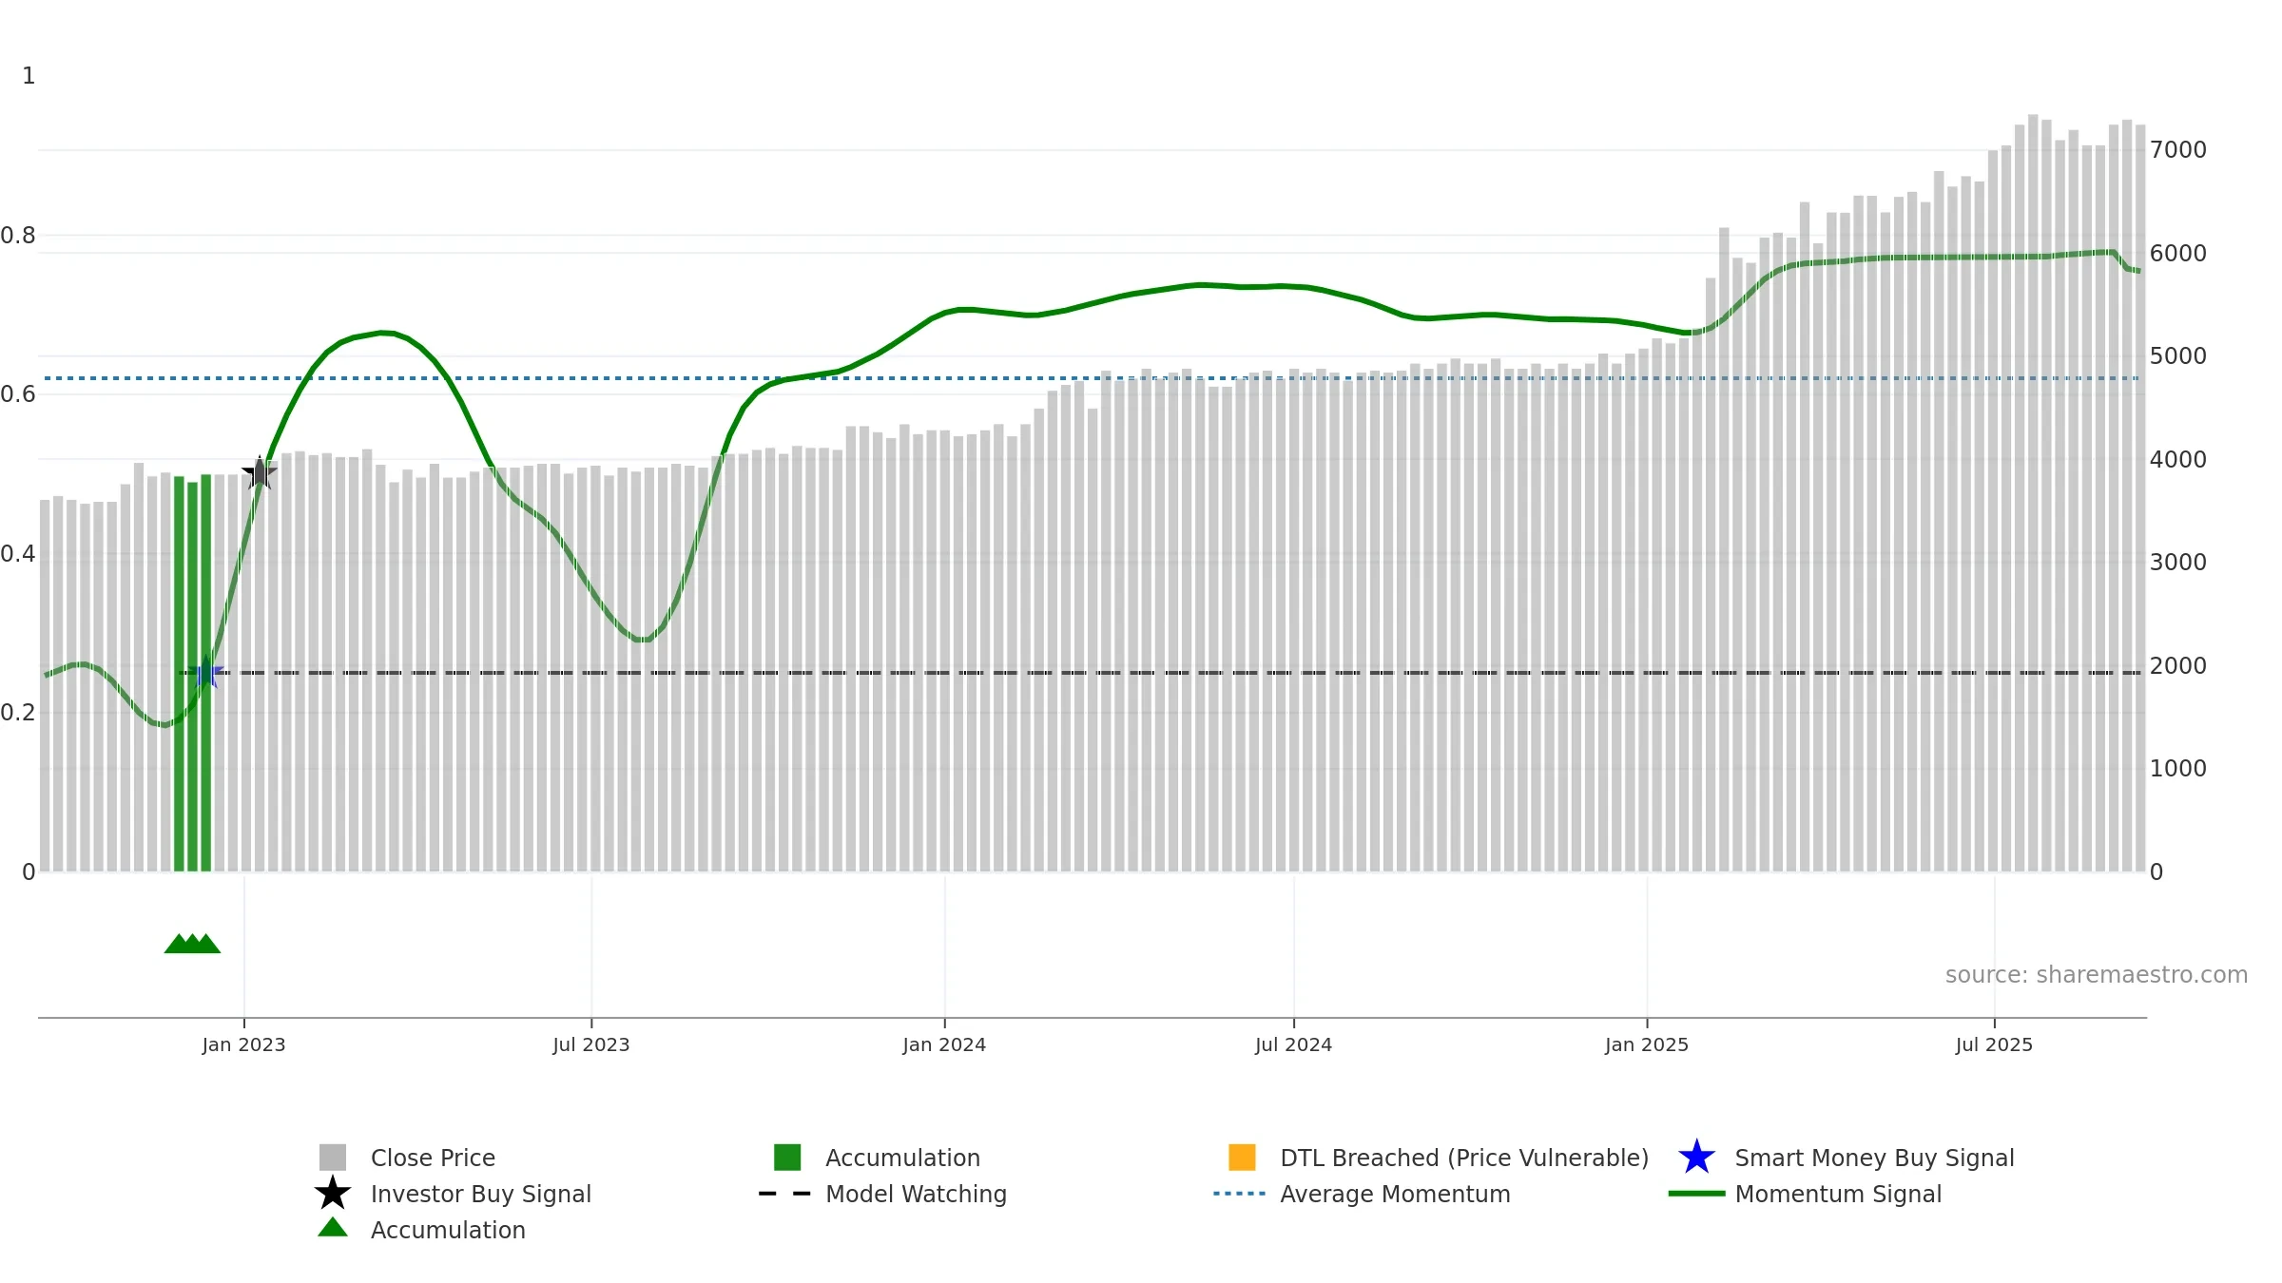The image size is (2282, 1283).
Task: Click the green accumulation triangles below the chart
Action: pos(192,944)
